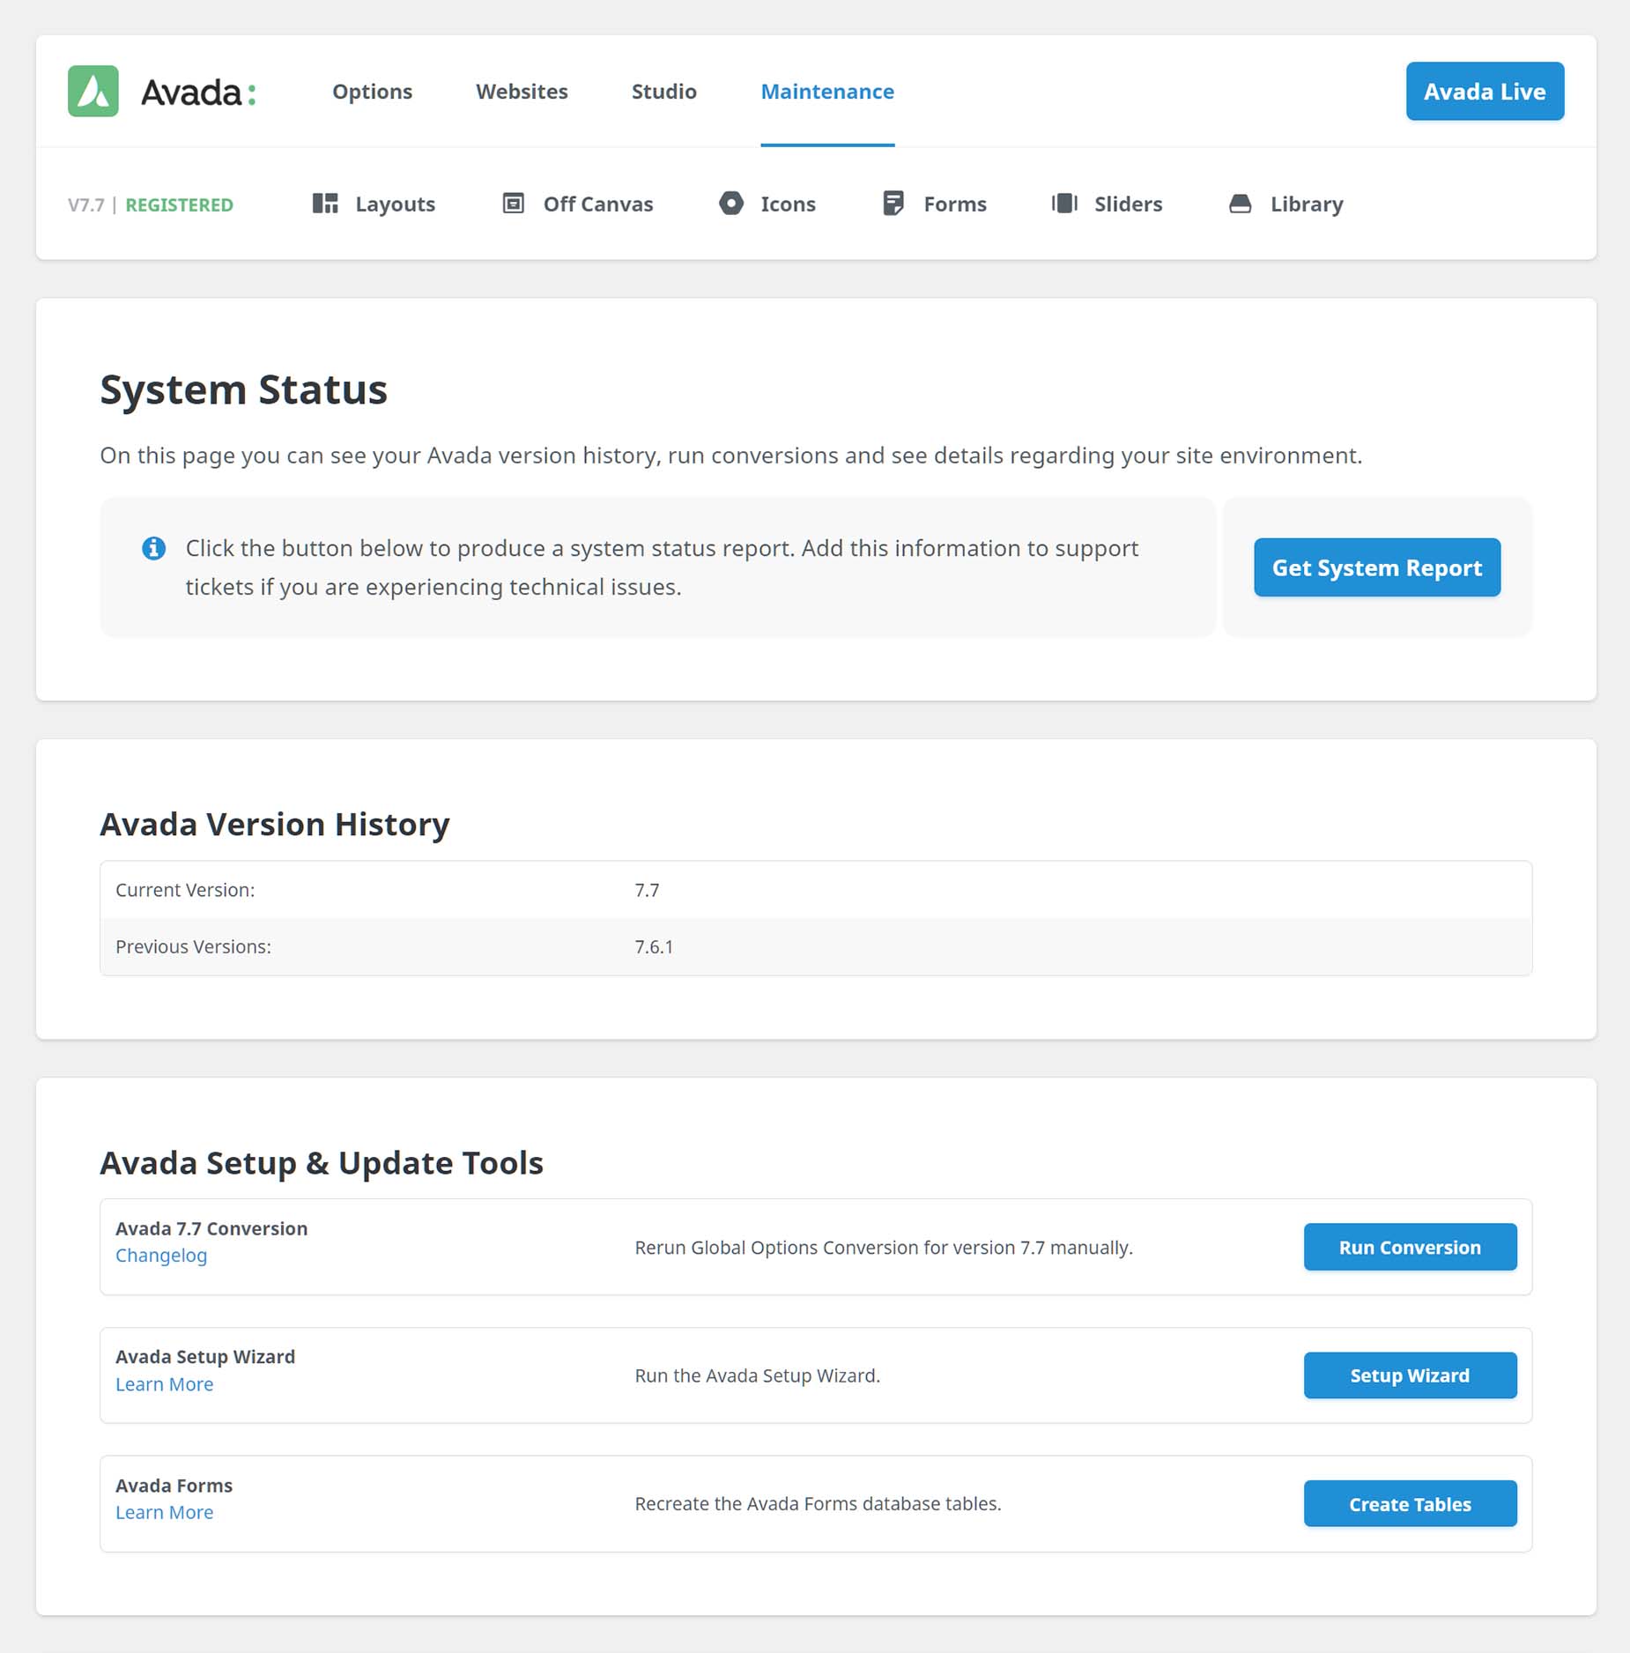
Task: Go to Layouts section
Action: (395, 204)
